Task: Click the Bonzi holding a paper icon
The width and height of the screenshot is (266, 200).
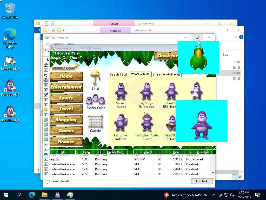Action: [196, 90]
